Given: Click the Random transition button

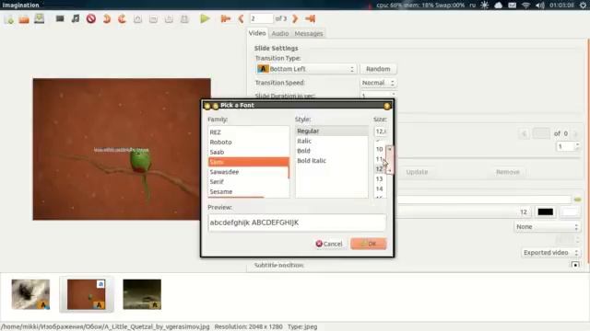Looking at the screenshot, I should coord(378,69).
